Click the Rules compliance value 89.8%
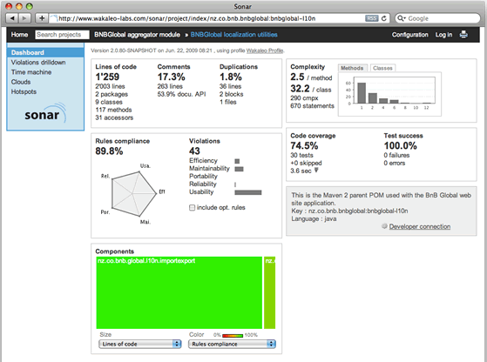Screen dimensions: 487x362 click(x=109, y=151)
